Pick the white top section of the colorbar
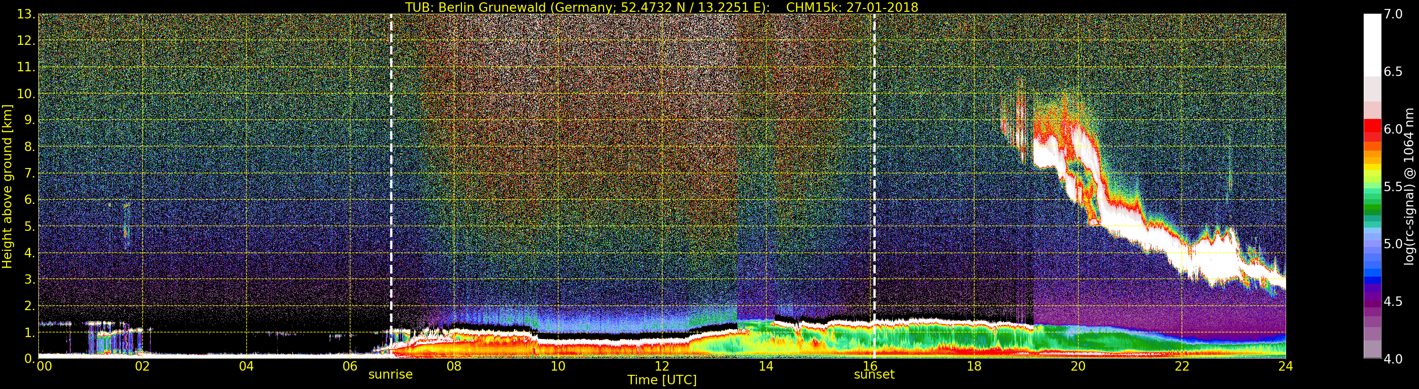The image size is (1419, 389). [1372, 44]
